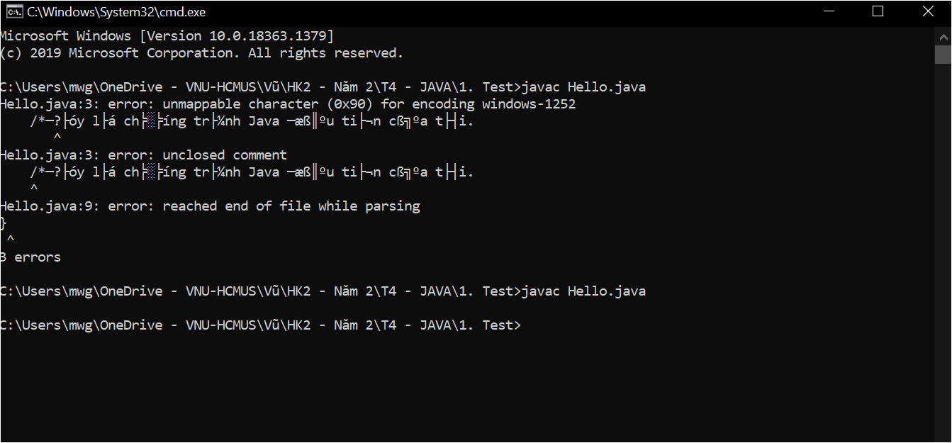Viewport: 952px width, 443px height.
Task: Click the vertical scrollbar thumb
Action: point(943,54)
